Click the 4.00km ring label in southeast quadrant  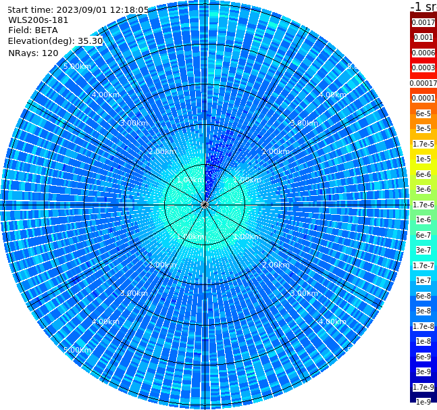click(x=333, y=322)
